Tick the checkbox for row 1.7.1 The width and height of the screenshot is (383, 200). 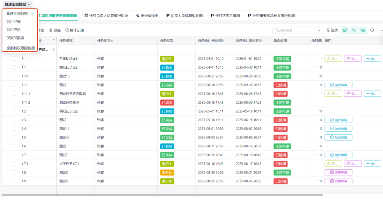pos(14,164)
